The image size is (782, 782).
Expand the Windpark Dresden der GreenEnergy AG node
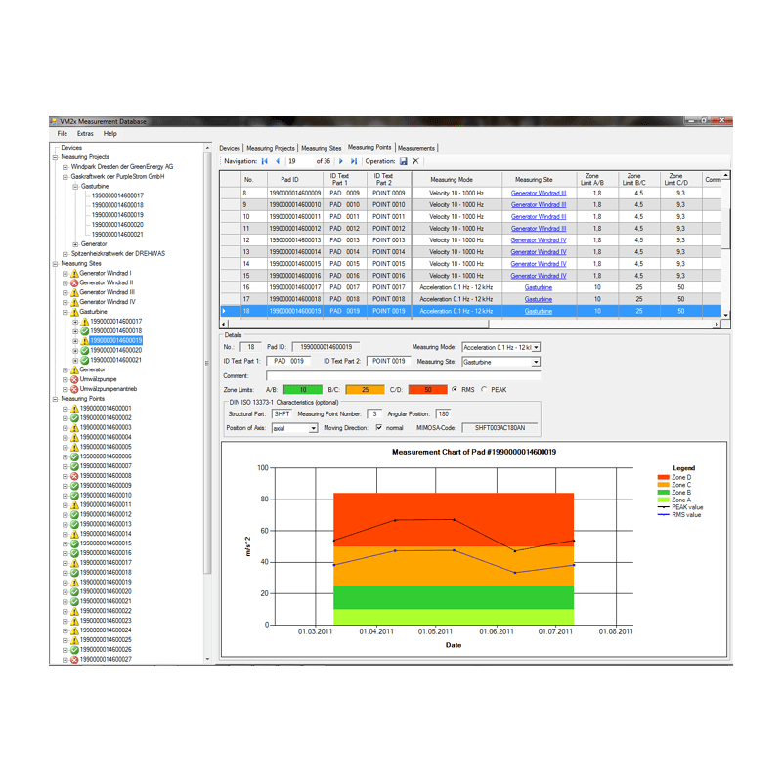click(x=65, y=167)
